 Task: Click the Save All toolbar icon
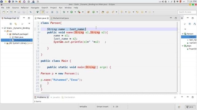tap(24, 12)
